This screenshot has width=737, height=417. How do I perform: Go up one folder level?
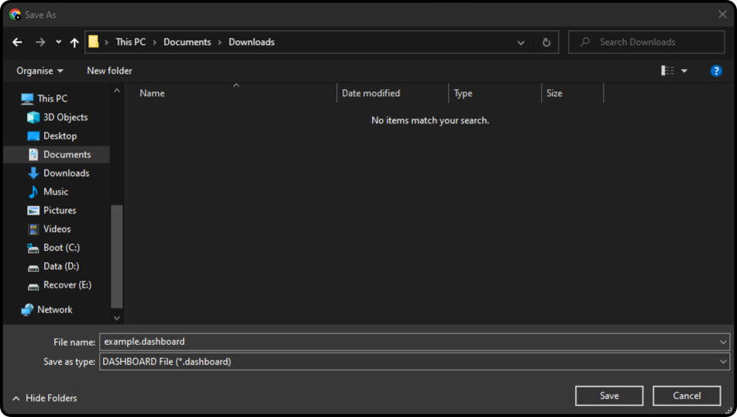[x=74, y=43]
